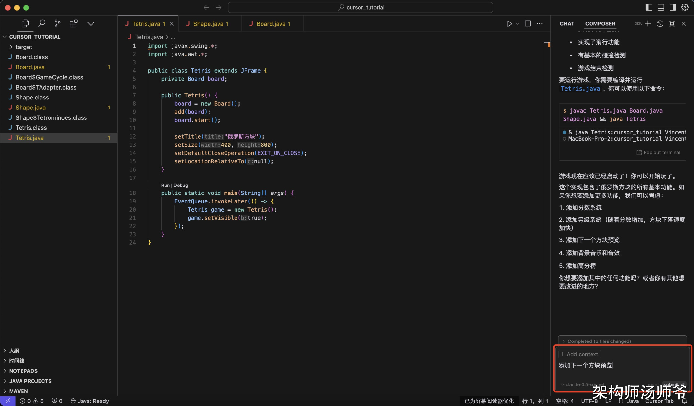
Task: Open the Source Control branch icon
Action: (x=58, y=23)
